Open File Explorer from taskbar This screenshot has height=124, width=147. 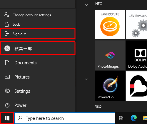pos(145,118)
